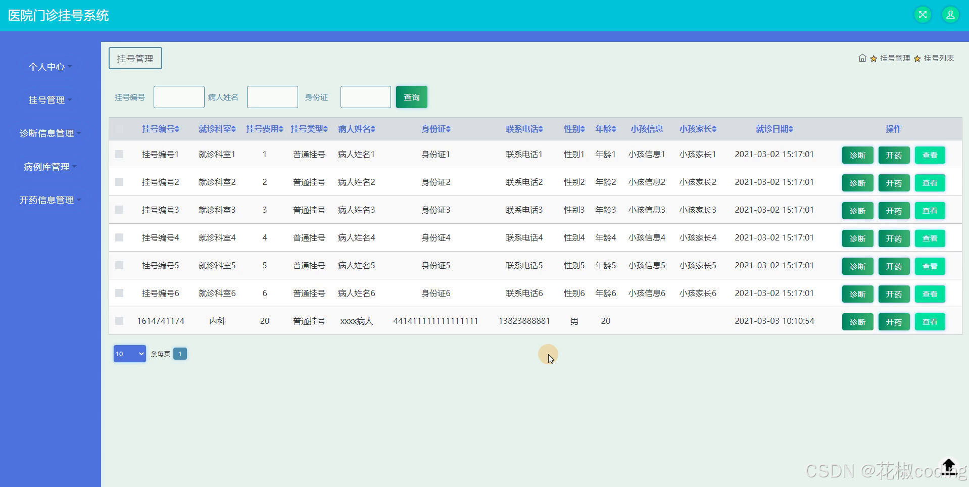The height and width of the screenshot is (487, 969).
Task: Click 诊断 button for 1614741174 row
Action: tap(857, 322)
